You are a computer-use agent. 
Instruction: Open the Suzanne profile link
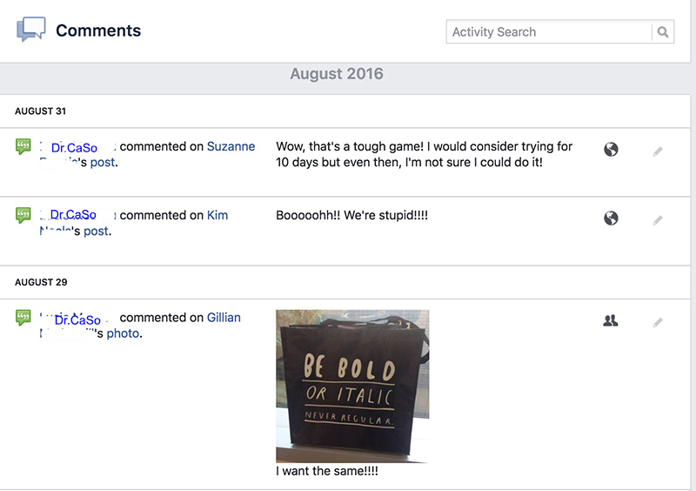[x=231, y=146]
